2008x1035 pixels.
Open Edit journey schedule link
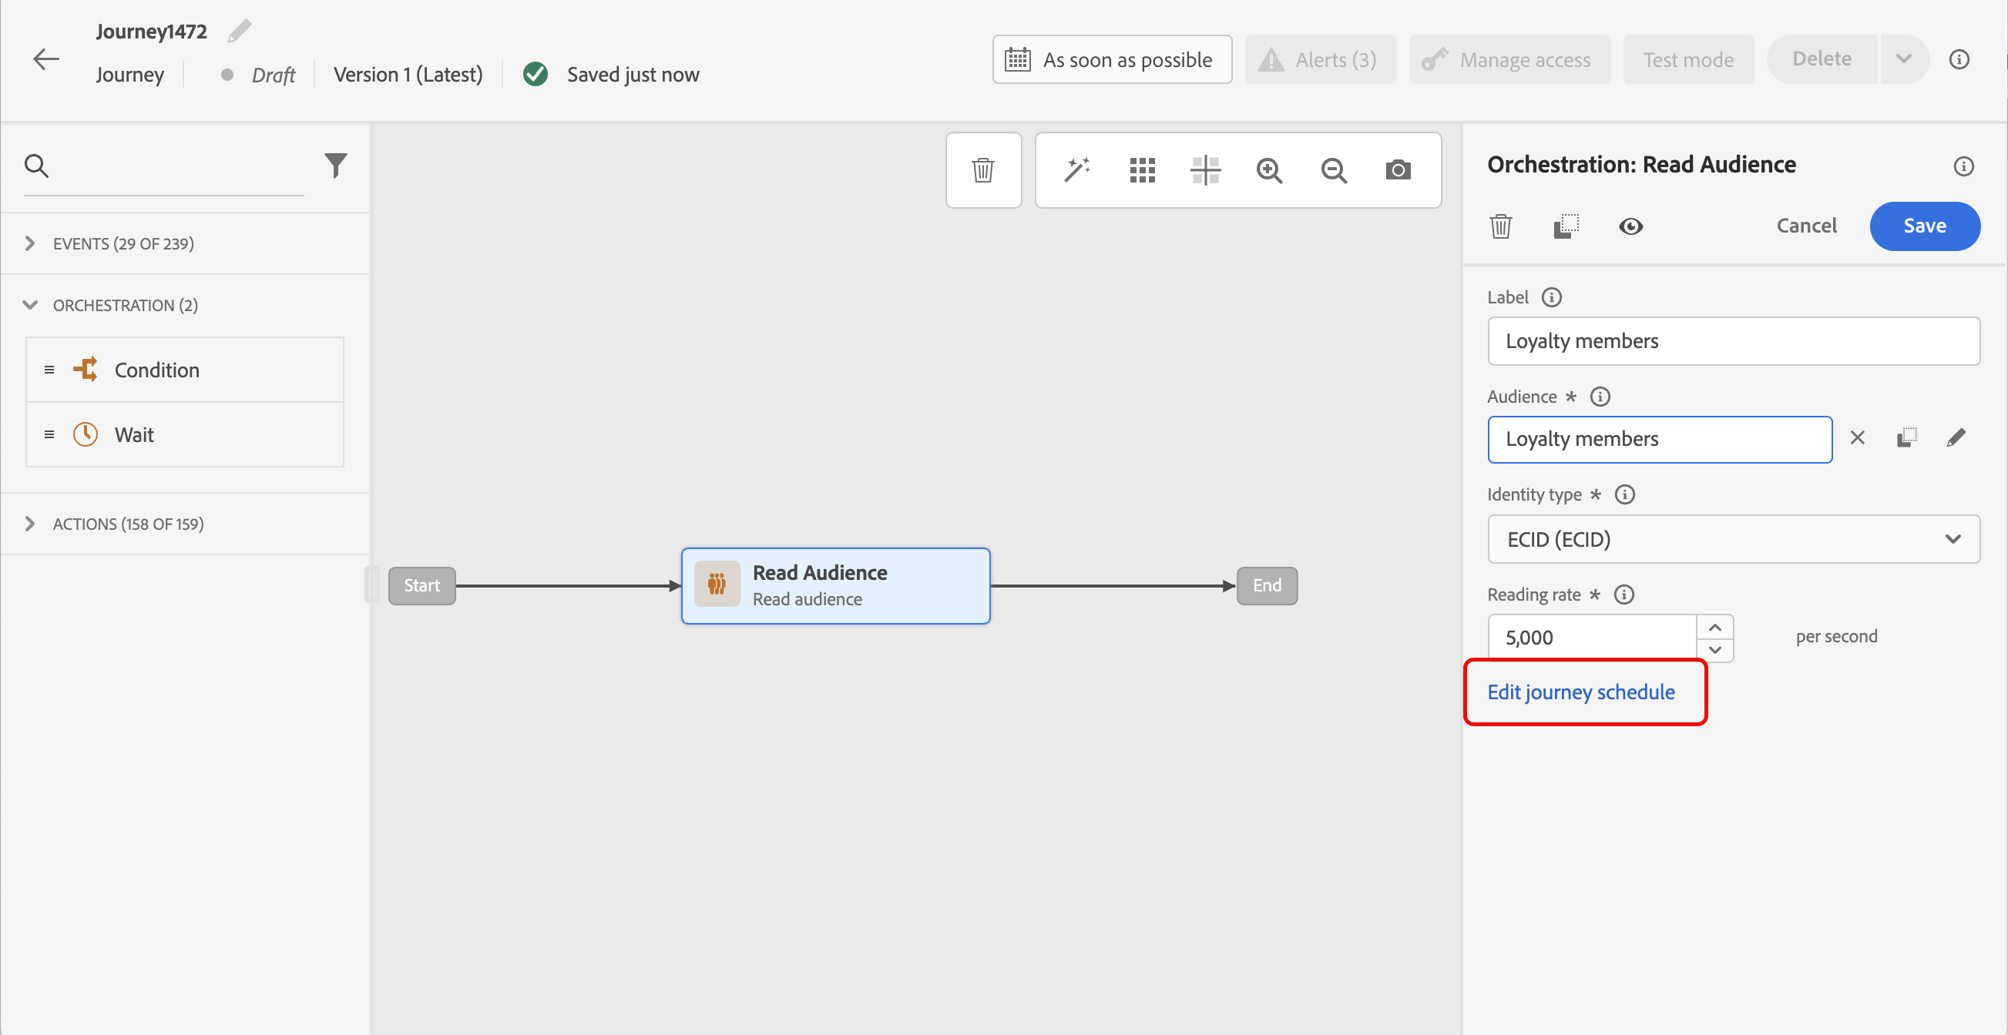[x=1580, y=692]
